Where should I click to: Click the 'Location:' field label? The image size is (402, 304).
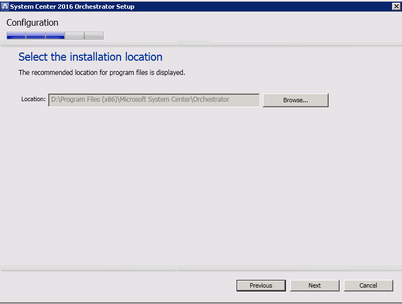click(33, 100)
